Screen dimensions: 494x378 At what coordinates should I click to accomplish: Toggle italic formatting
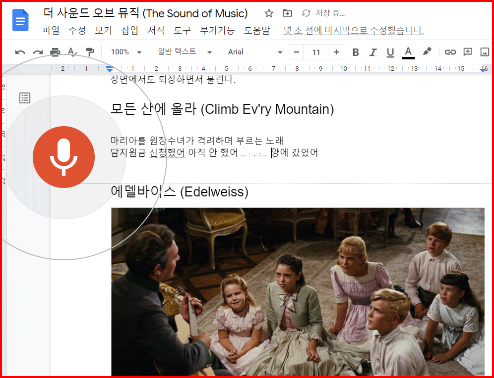pos(373,52)
